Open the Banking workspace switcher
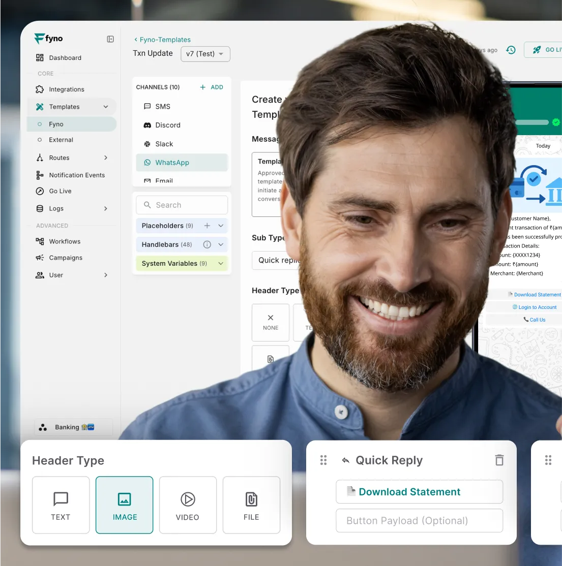Screen dimensions: 562x566 pyautogui.click(x=74, y=427)
